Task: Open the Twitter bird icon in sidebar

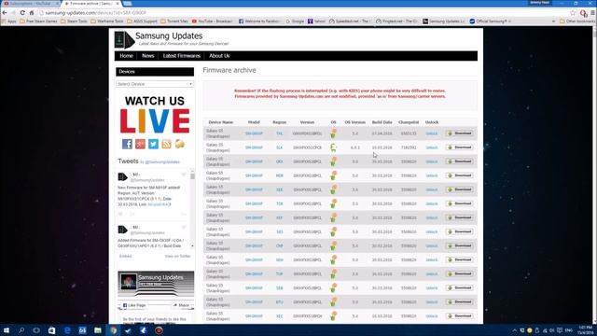Action: pyautogui.click(x=153, y=144)
